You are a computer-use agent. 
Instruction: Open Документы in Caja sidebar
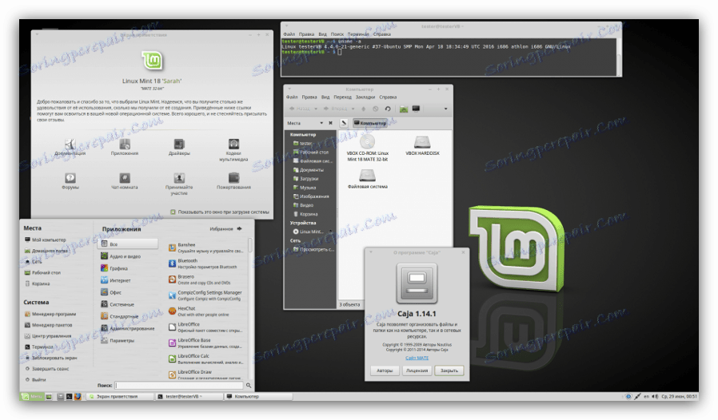click(308, 170)
